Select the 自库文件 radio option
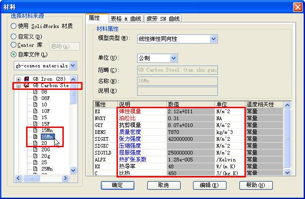The width and height of the screenshot is (305, 199). click(x=13, y=54)
